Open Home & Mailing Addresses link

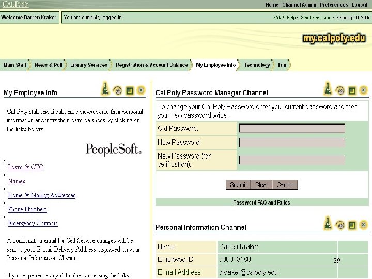tap(41, 195)
